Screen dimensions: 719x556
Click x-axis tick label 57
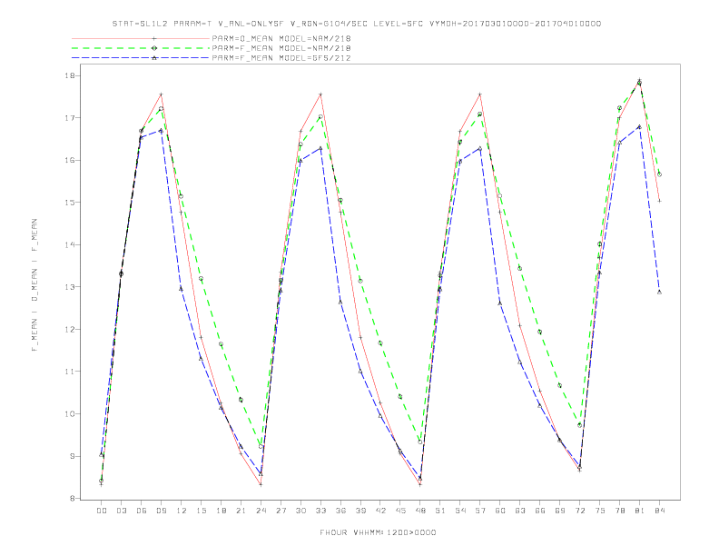[x=480, y=511]
